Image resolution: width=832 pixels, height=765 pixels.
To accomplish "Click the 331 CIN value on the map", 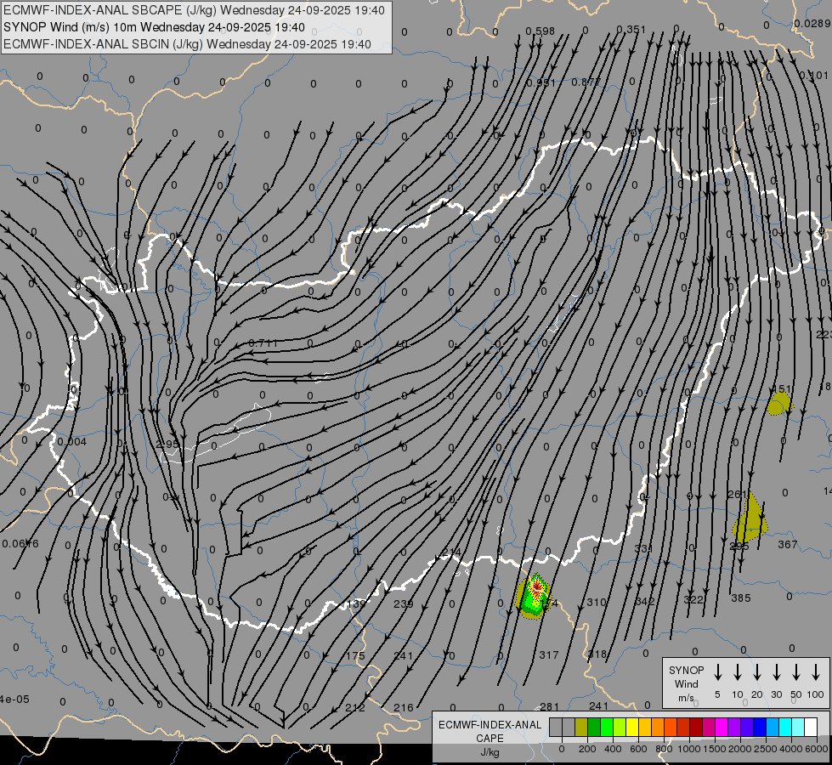I will 643,548.
